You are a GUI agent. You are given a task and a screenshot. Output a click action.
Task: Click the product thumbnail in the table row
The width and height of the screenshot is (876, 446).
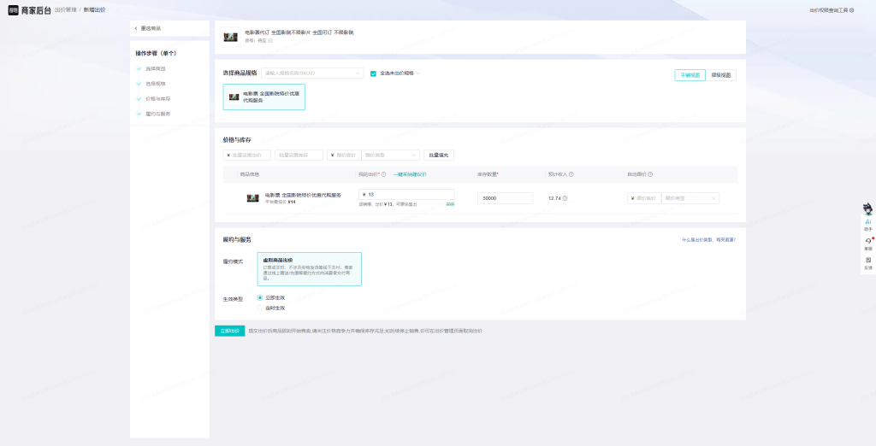click(x=253, y=198)
